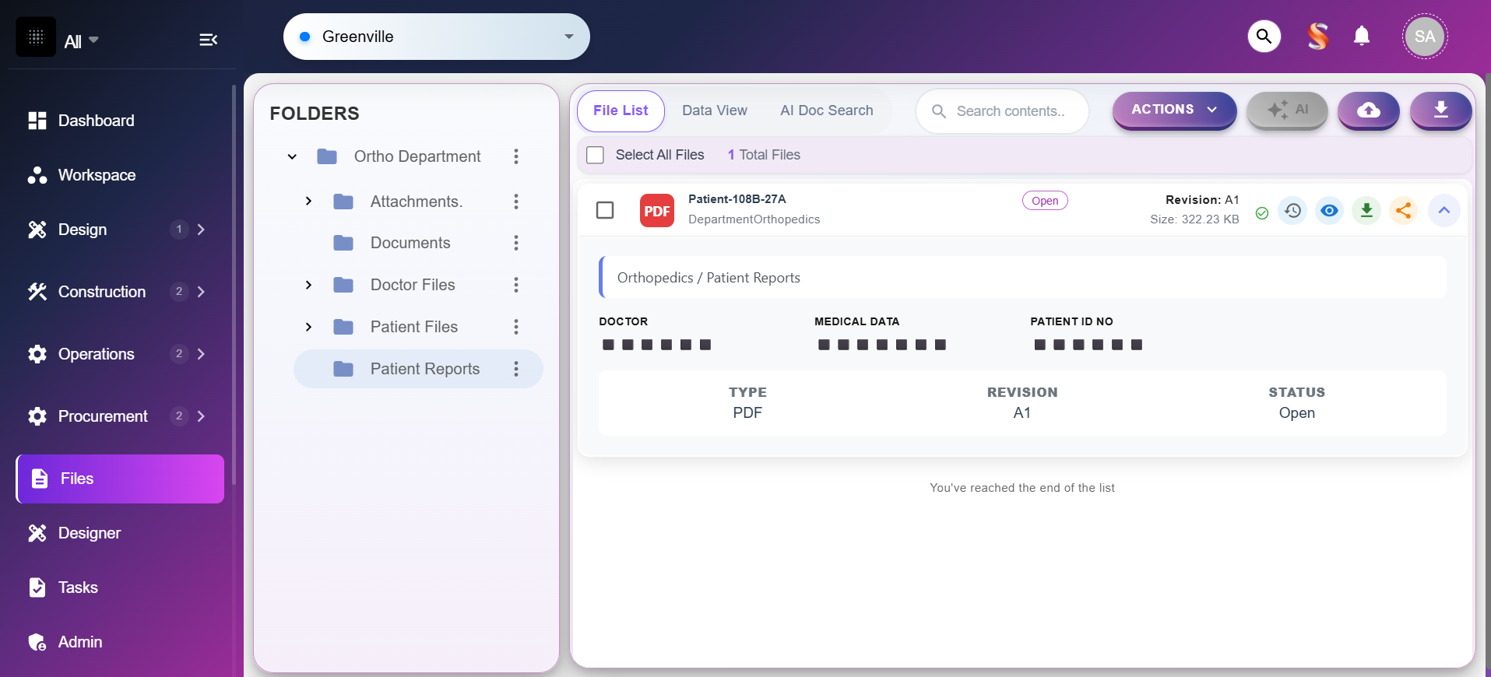Switch to the Data View tab
The image size is (1491, 677).
[714, 110]
